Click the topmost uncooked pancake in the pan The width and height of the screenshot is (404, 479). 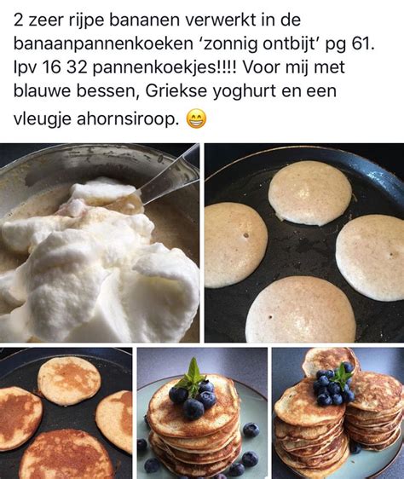point(310,193)
